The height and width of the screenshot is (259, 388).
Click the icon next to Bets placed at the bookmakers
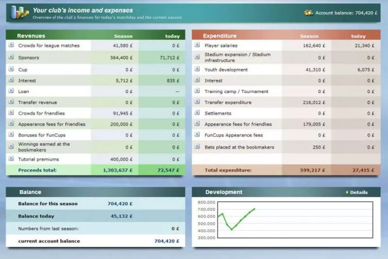tap(197, 147)
